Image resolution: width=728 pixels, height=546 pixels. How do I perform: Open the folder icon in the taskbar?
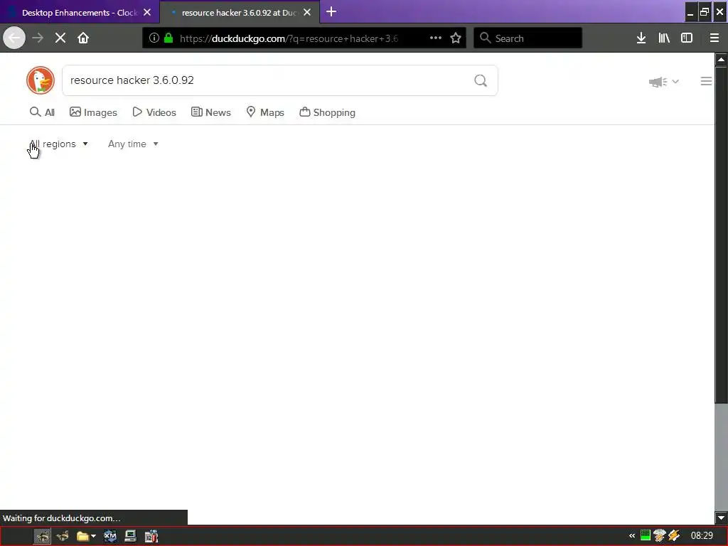[x=82, y=536]
